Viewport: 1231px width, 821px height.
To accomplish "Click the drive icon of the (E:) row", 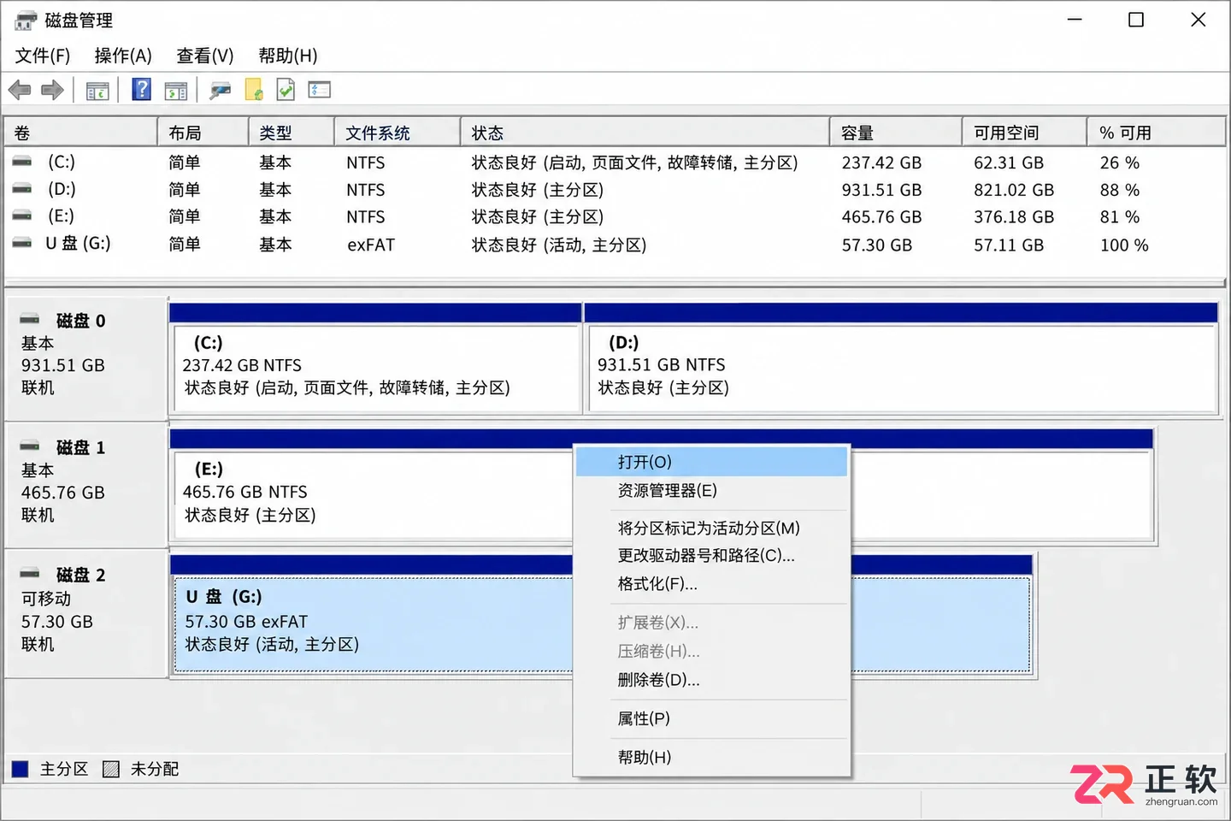I will coord(22,216).
